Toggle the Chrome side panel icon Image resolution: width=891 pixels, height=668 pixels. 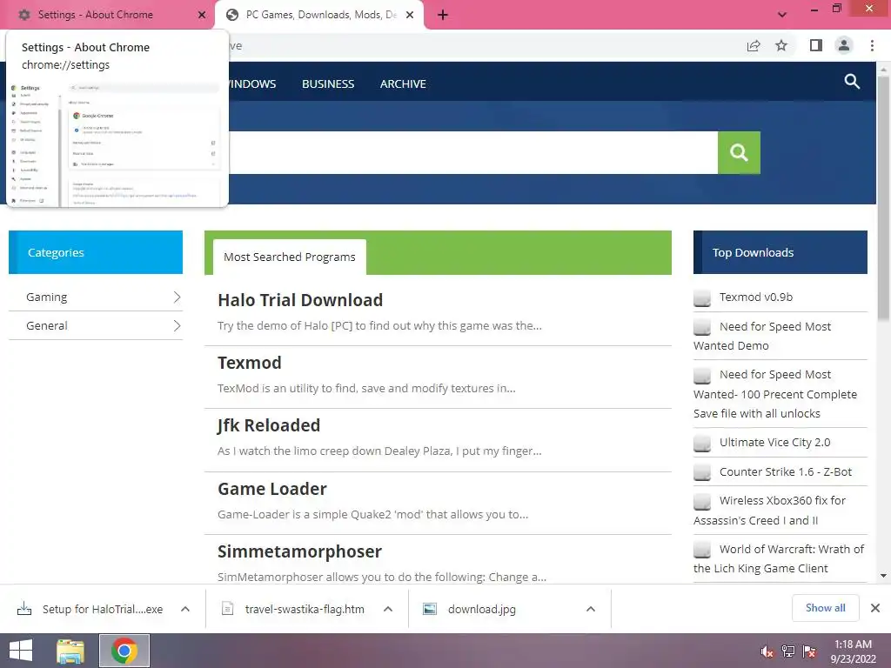tap(816, 45)
